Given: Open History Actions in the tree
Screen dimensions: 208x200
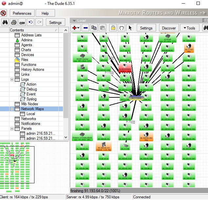Looking at the screenshot, I should point(33,69).
